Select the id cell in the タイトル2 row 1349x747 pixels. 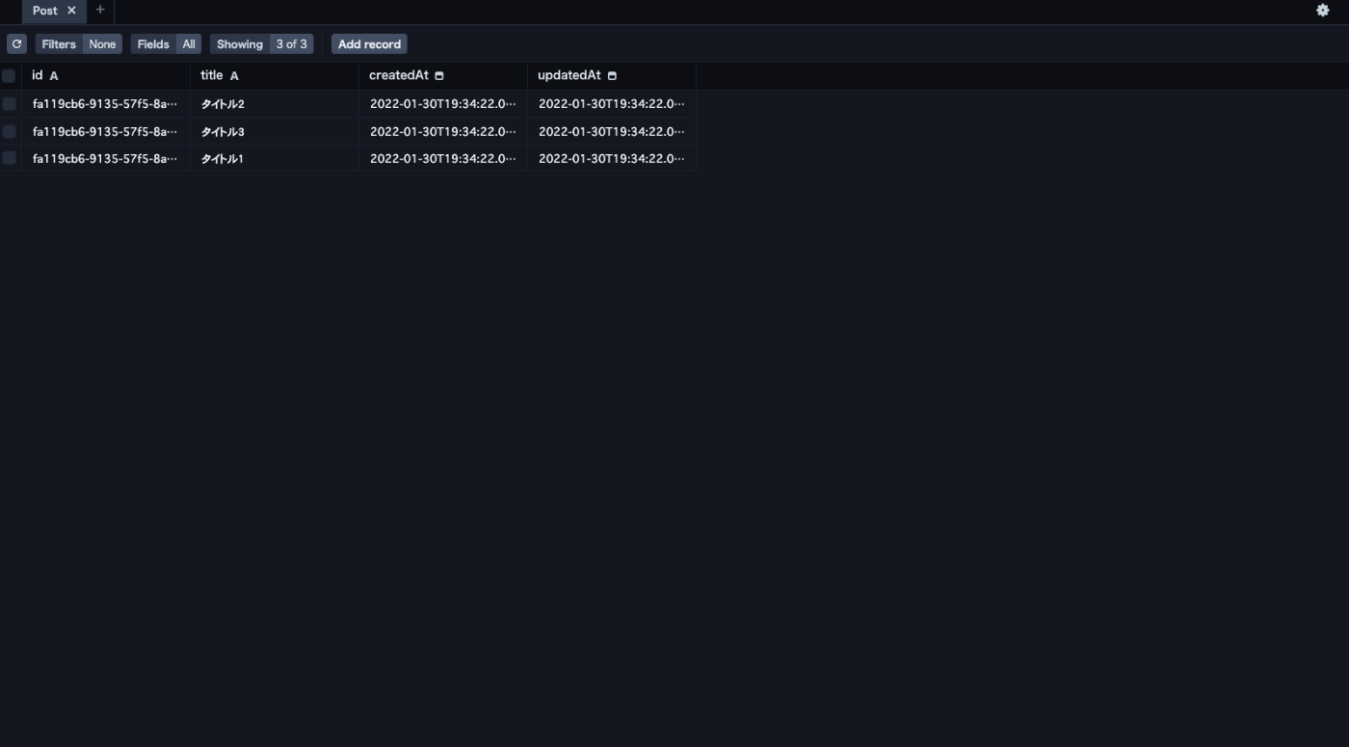(106, 103)
